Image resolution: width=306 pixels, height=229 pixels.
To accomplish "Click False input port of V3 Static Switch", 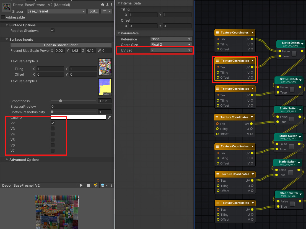I will pyautogui.click(x=278, y=87).
